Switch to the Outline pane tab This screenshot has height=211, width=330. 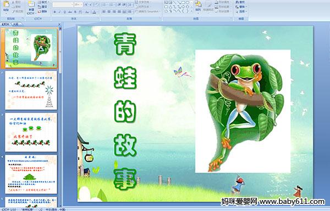(x=15, y=24)
